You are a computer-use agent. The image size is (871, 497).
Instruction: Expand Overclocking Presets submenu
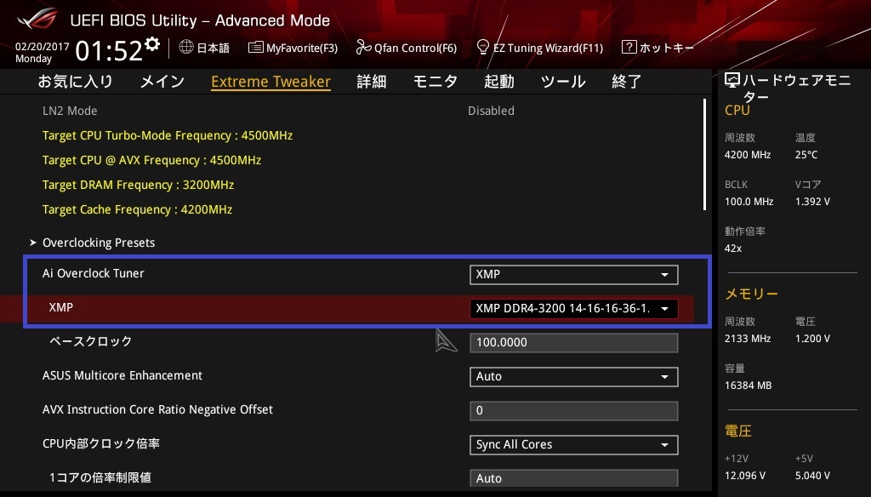click(99, 243)
